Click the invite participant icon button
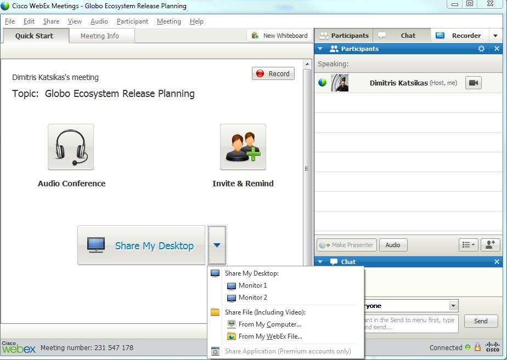This screenshot has width=507, height=360. pyautogui.click(x=490, y=245)
